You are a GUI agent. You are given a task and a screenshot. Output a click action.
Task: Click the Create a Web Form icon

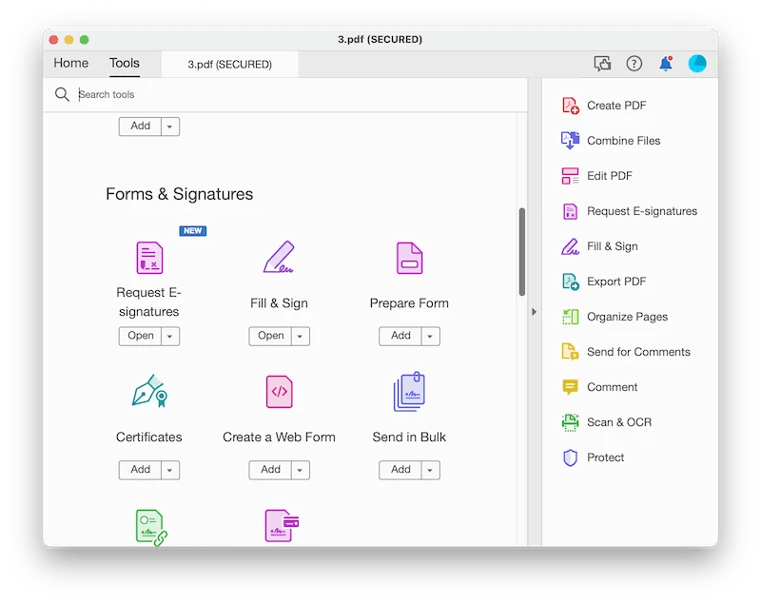tap(279, 391)
